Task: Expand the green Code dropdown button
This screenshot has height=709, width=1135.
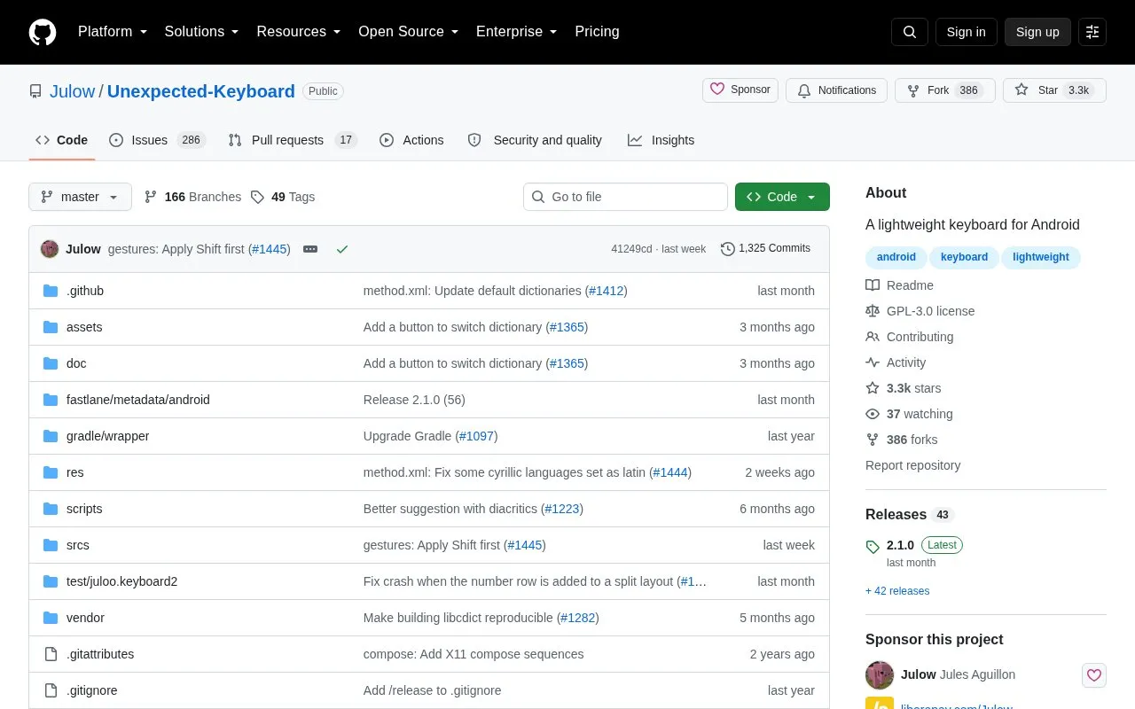Action: coord(782,197)
